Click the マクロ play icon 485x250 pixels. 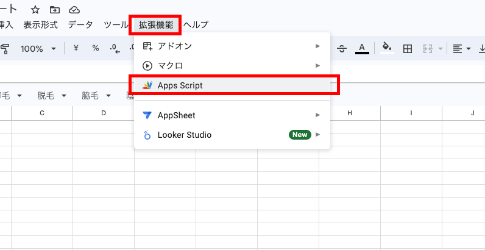[x=147, y=66]
